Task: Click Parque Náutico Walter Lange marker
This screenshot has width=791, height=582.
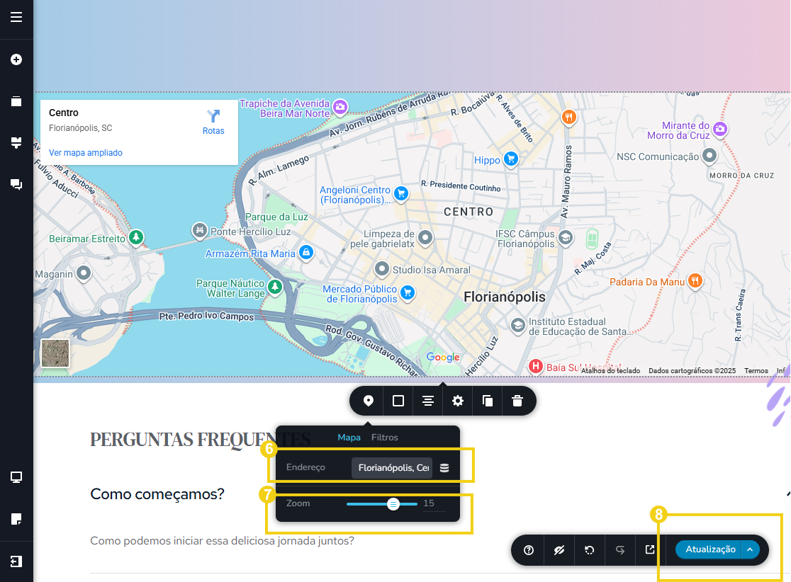Action: coord(275,287)
